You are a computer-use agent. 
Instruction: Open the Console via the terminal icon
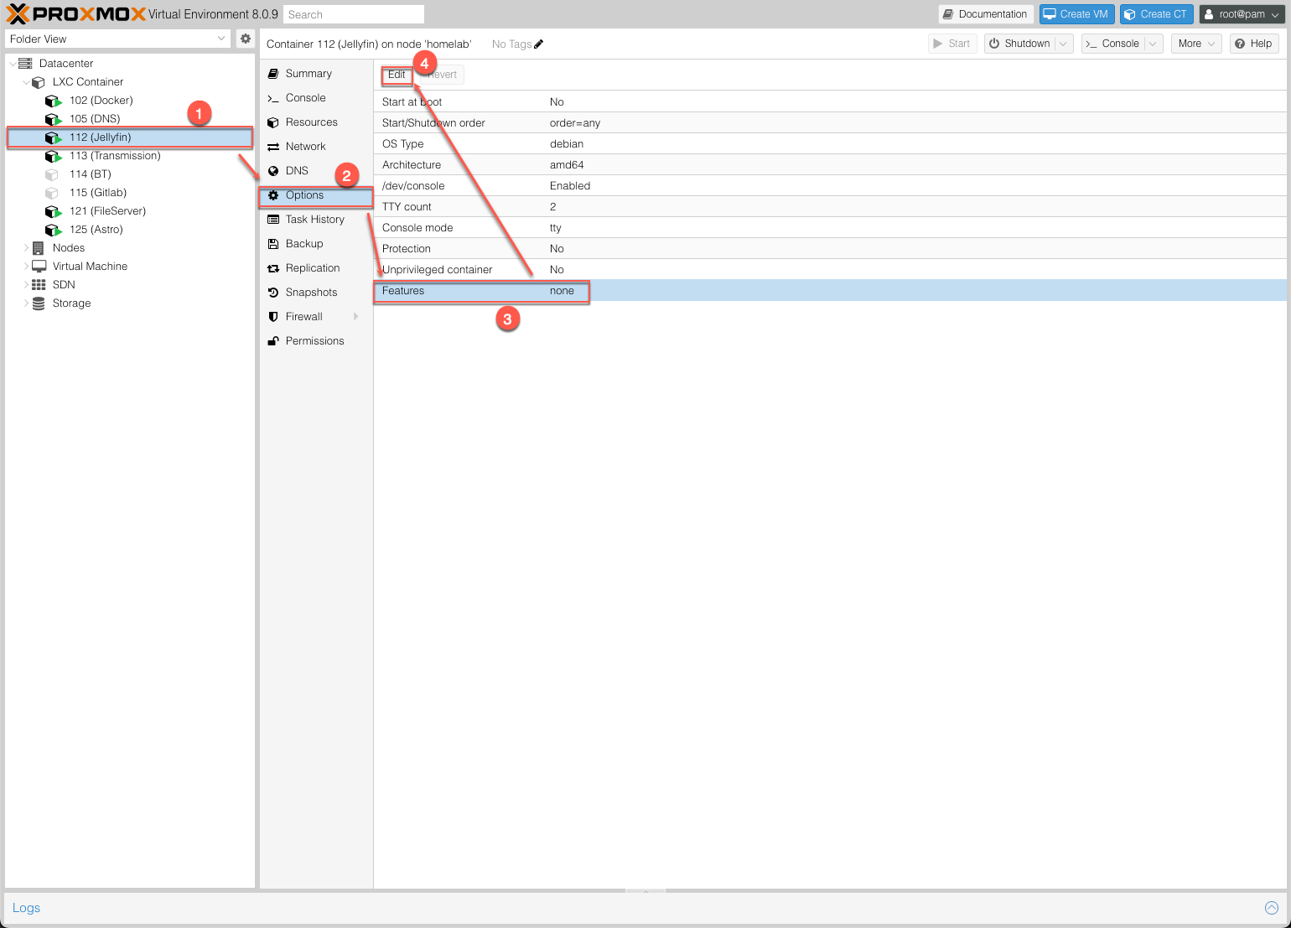(274, 97)
